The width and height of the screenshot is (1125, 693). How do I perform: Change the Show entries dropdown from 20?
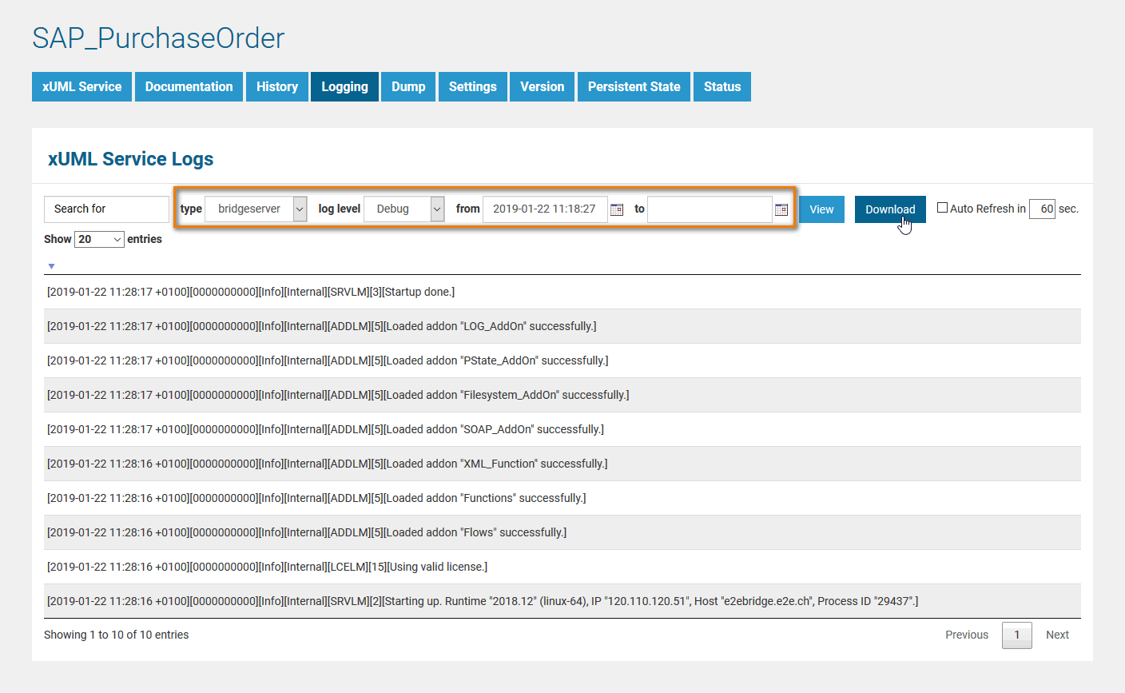coord(98,238)
